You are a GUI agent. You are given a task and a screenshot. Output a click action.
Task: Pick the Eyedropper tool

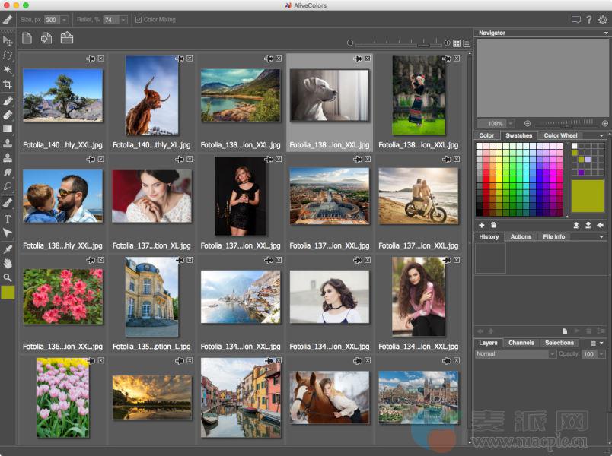click(x=8, y=249)
